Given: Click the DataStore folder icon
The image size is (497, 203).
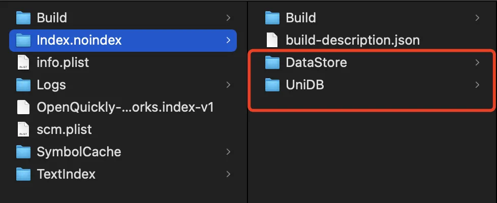Looking at the screenshot, I should [x=273, y=62].
